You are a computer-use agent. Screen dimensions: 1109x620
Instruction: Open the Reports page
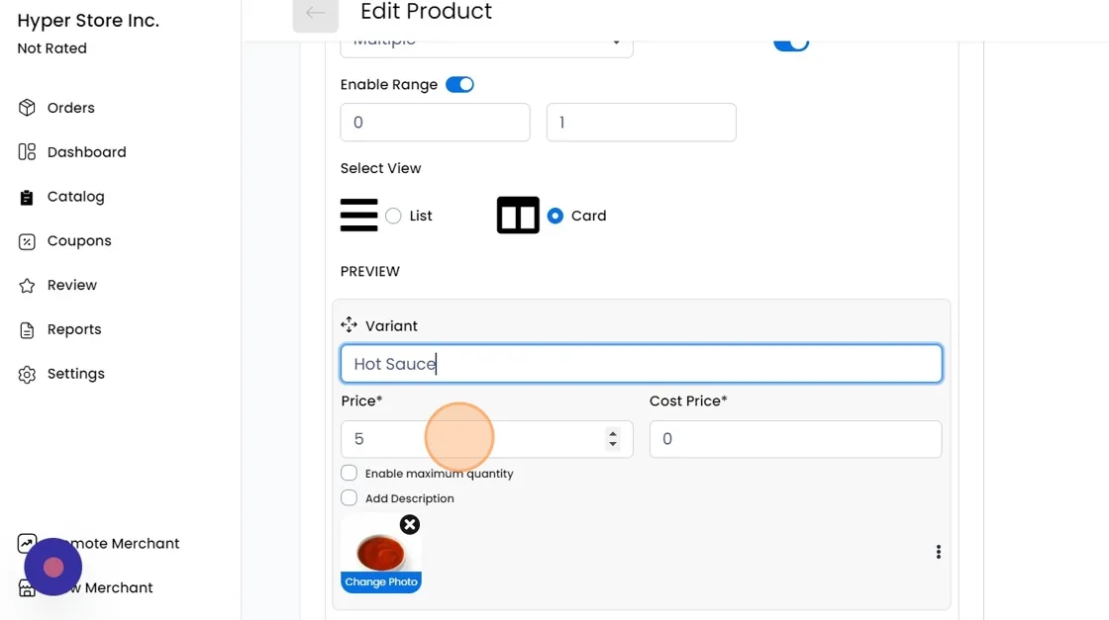click(74, 329)
